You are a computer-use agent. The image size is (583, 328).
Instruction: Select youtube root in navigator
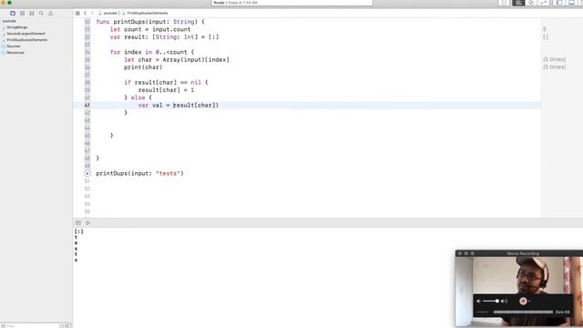(9, 21)
